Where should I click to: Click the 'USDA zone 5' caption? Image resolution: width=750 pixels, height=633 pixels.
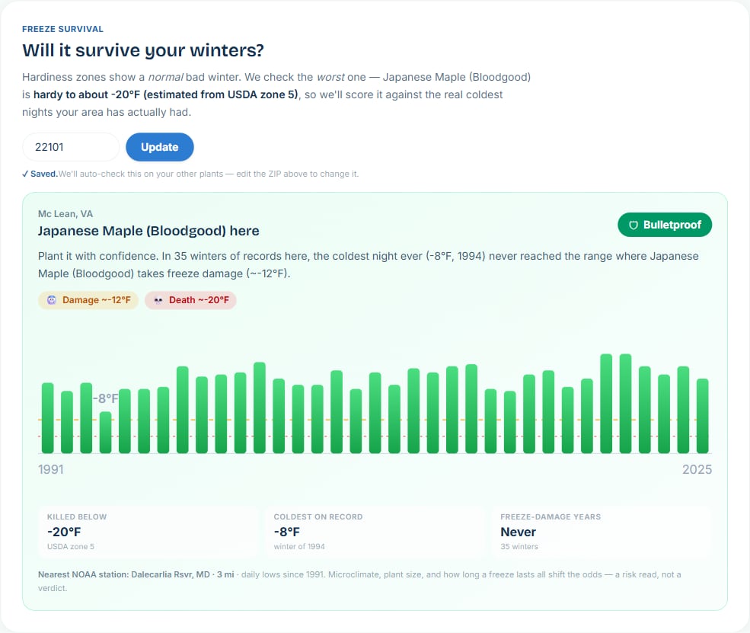[71, 546]
